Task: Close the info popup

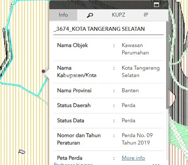Action: (x=165, y=5)
